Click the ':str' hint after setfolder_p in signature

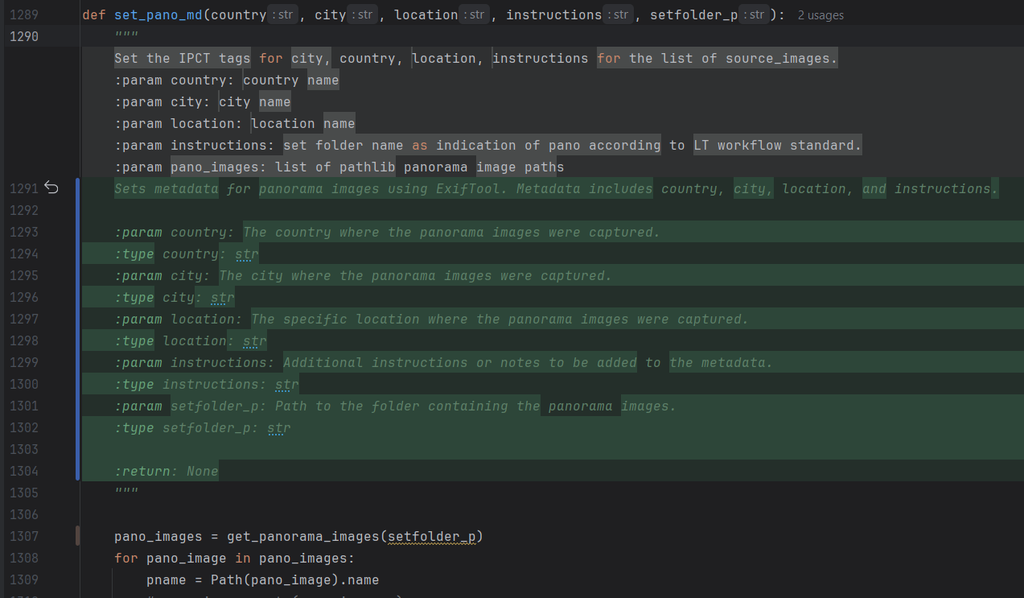click(x=754, y=15)
